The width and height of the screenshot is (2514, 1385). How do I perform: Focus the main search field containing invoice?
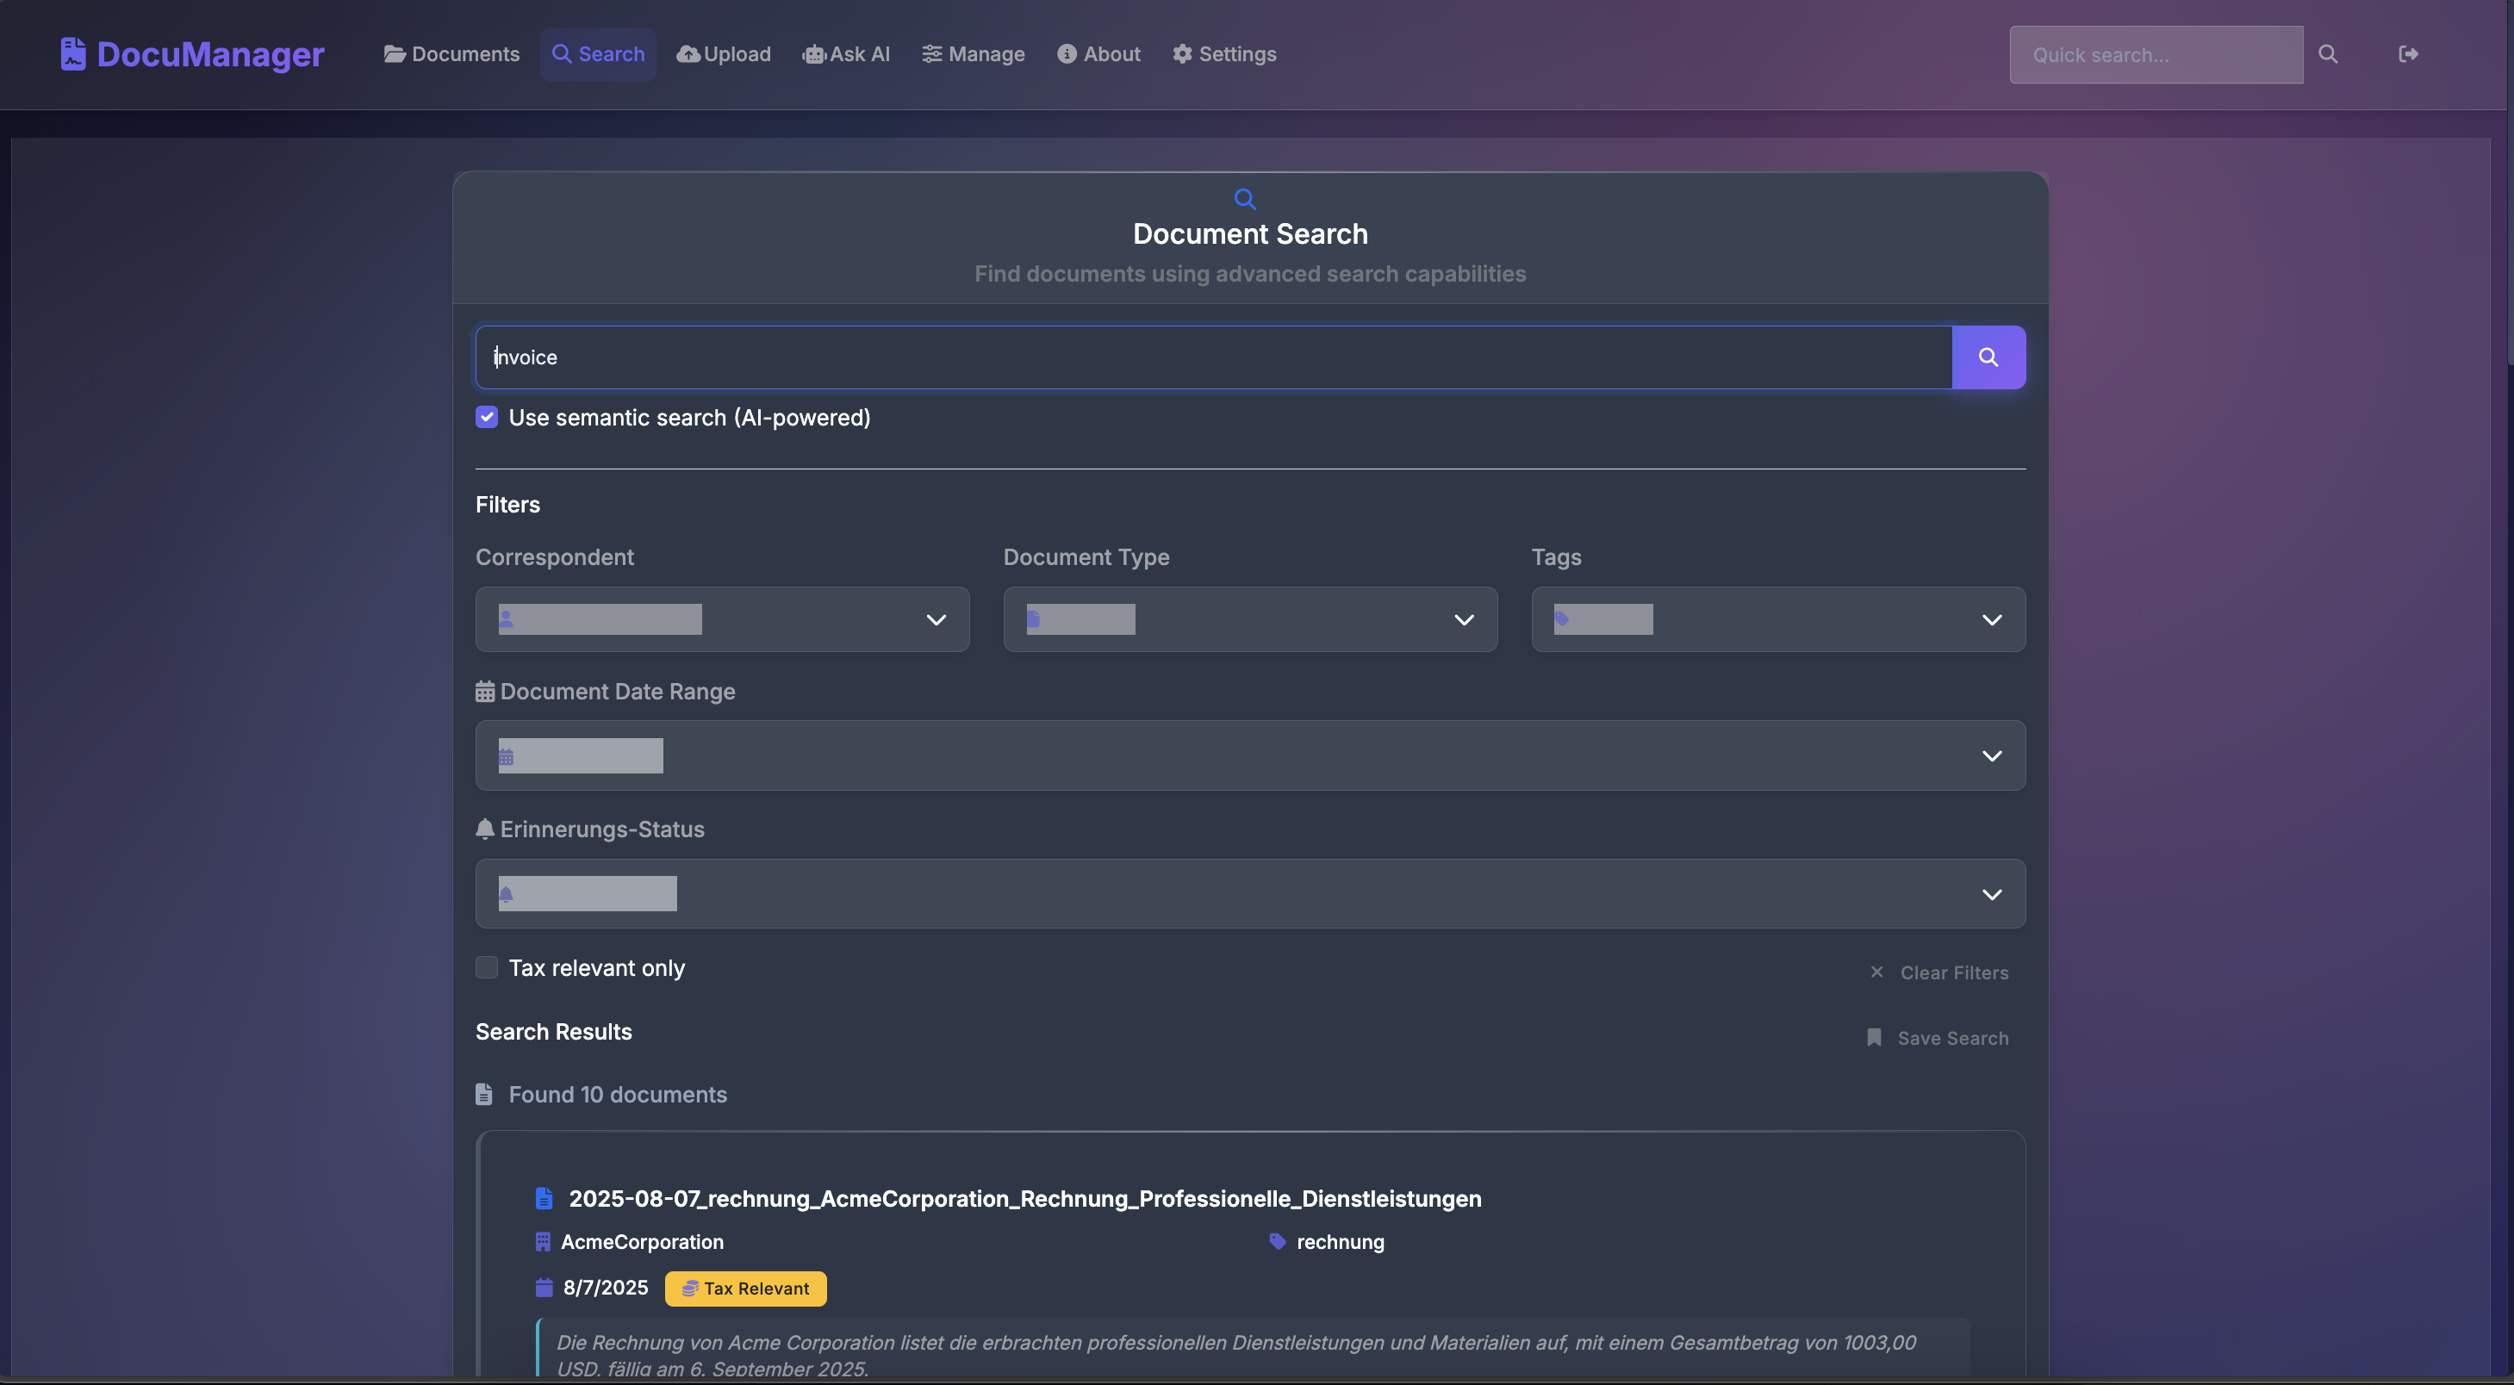tap(1213, 357)
